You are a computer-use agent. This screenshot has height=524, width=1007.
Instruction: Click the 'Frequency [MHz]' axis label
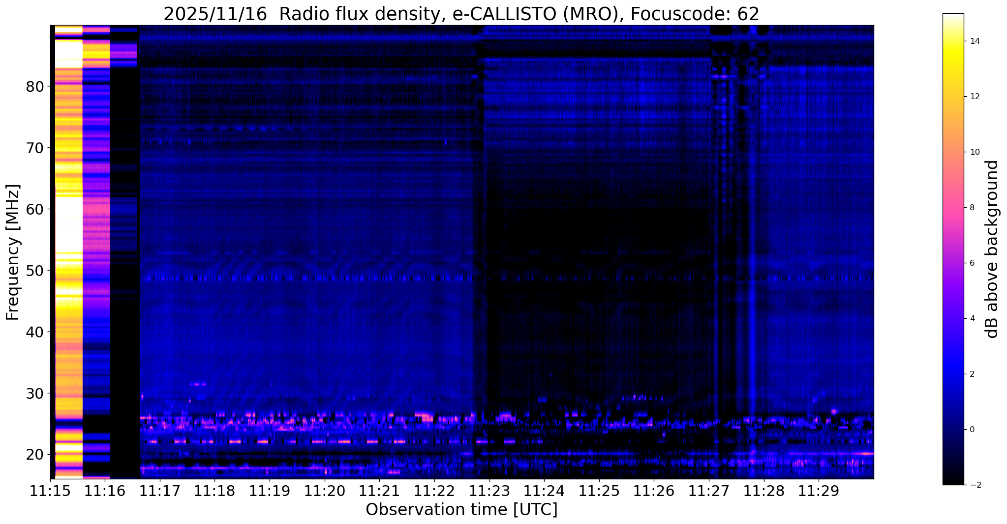13,252
